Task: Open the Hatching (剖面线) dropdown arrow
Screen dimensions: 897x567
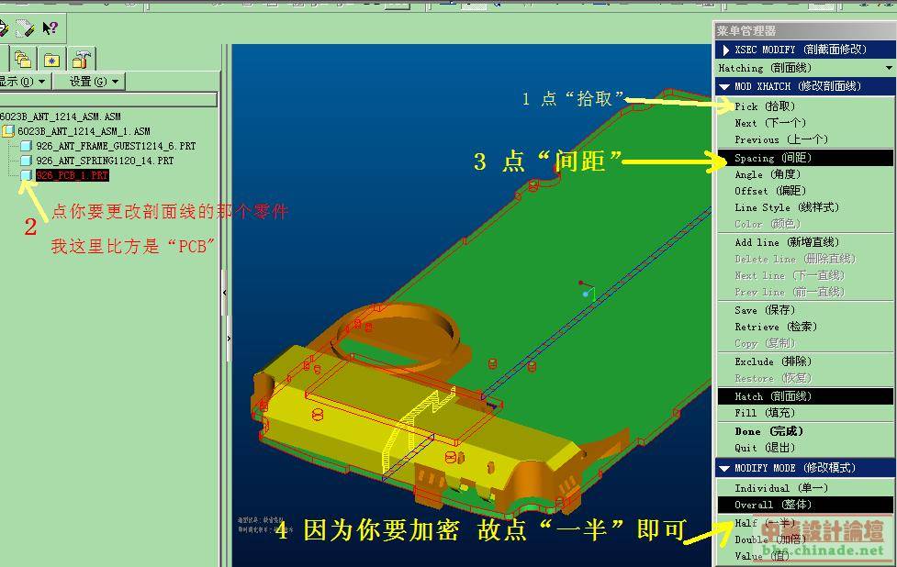Action: (x=889, y=68)
